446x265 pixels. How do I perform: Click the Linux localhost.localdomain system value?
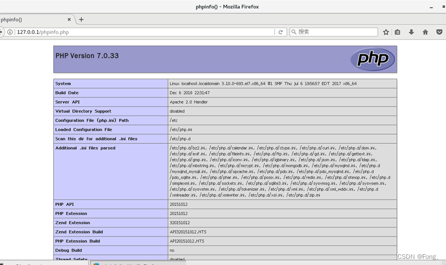[263, 84]
